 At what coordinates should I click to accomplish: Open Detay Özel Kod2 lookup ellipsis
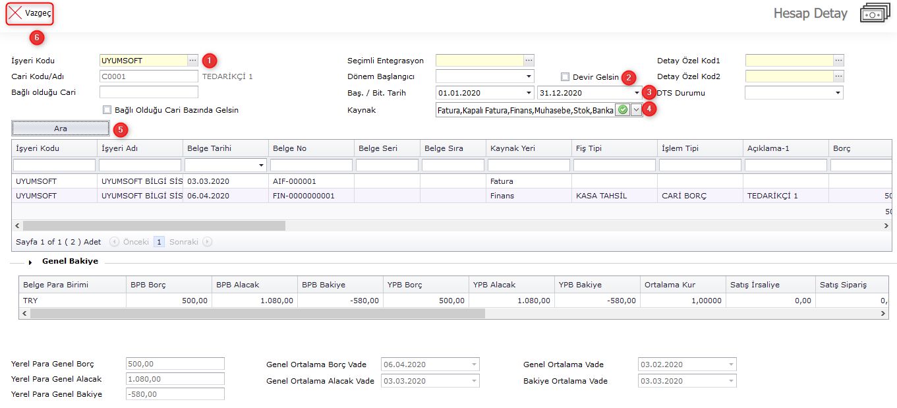838,76
